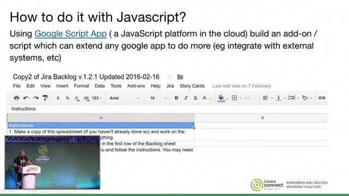
Task: Click the cell starting '1. Make a copy'
Action: [101, 134]
